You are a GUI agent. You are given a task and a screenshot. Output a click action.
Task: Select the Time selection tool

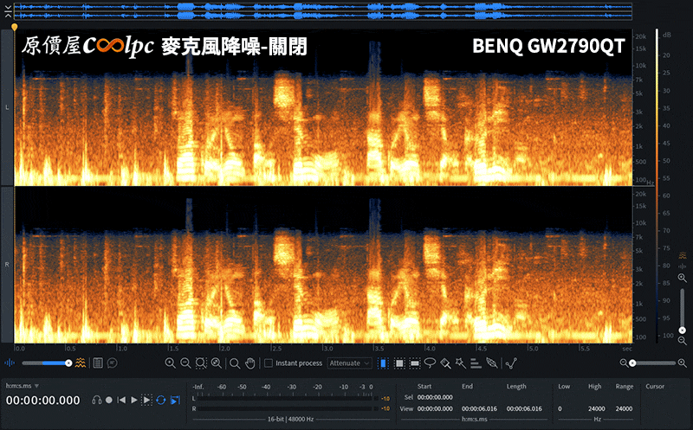click(383, 363)
